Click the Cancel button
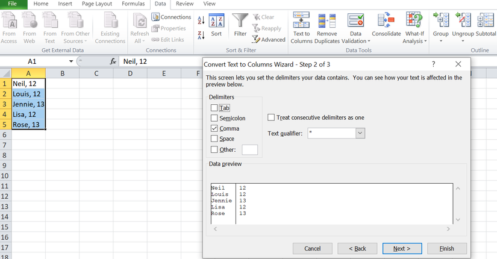The image size is (497, 259). click(x=313, y=249)
